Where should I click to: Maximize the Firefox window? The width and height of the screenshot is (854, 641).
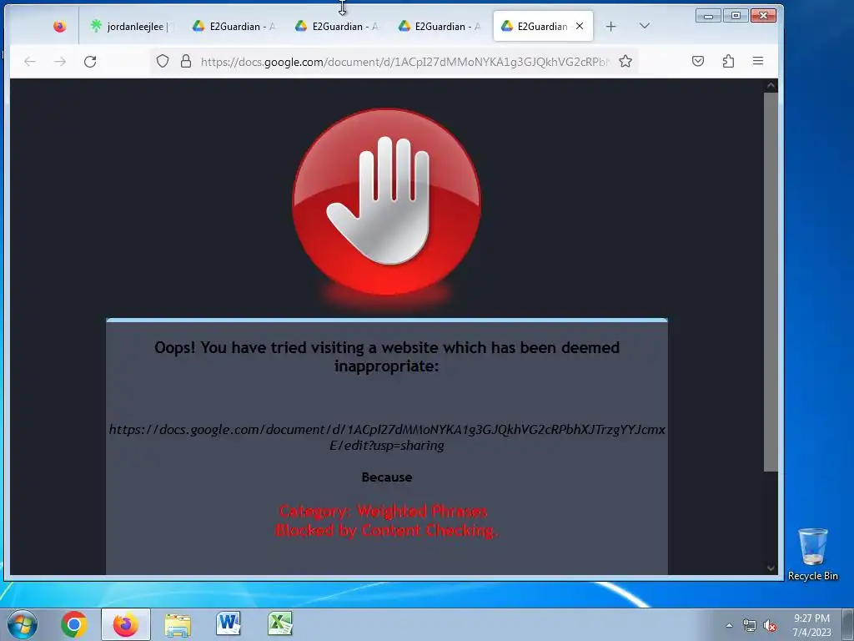(x=736, y=16)
